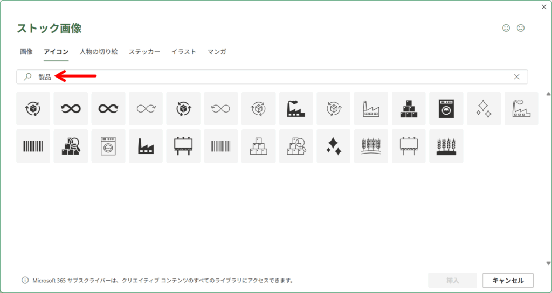
Task: Switch to the 画像 tab
Action: 26,52
